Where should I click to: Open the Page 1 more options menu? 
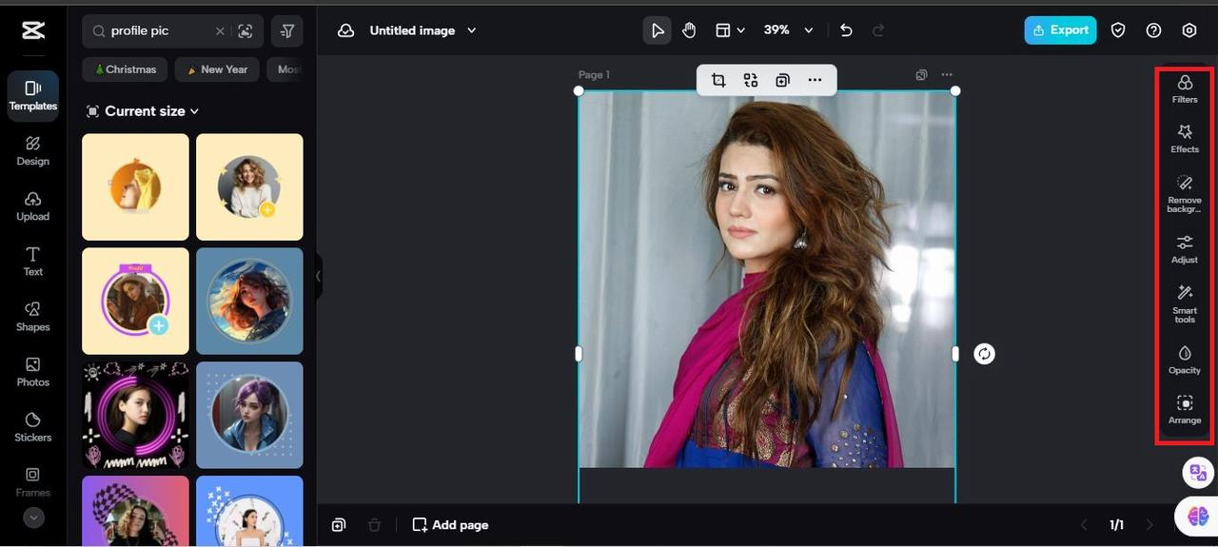pos(947,74)
